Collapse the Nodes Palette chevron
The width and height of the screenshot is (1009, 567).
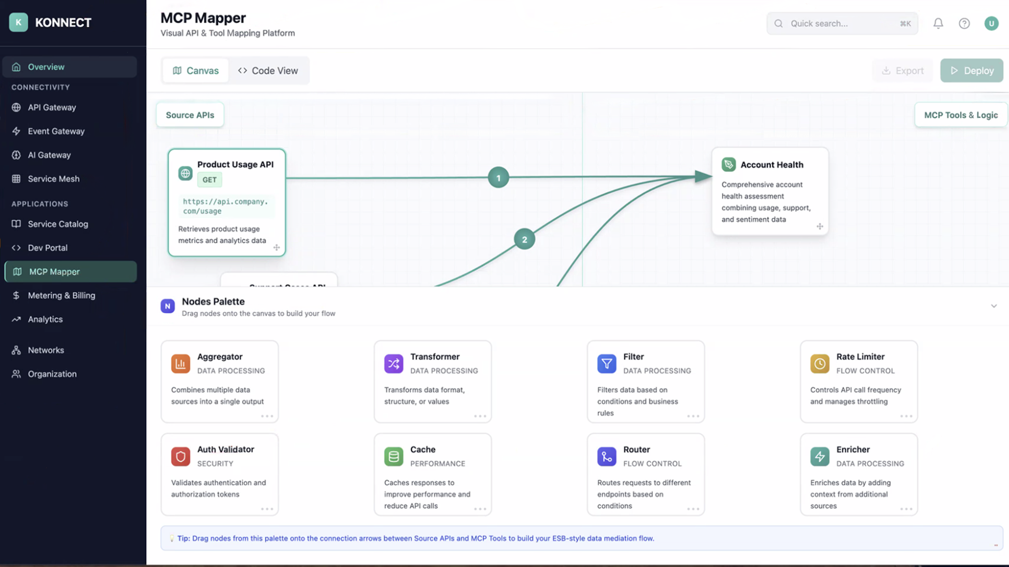coord(994,306)
